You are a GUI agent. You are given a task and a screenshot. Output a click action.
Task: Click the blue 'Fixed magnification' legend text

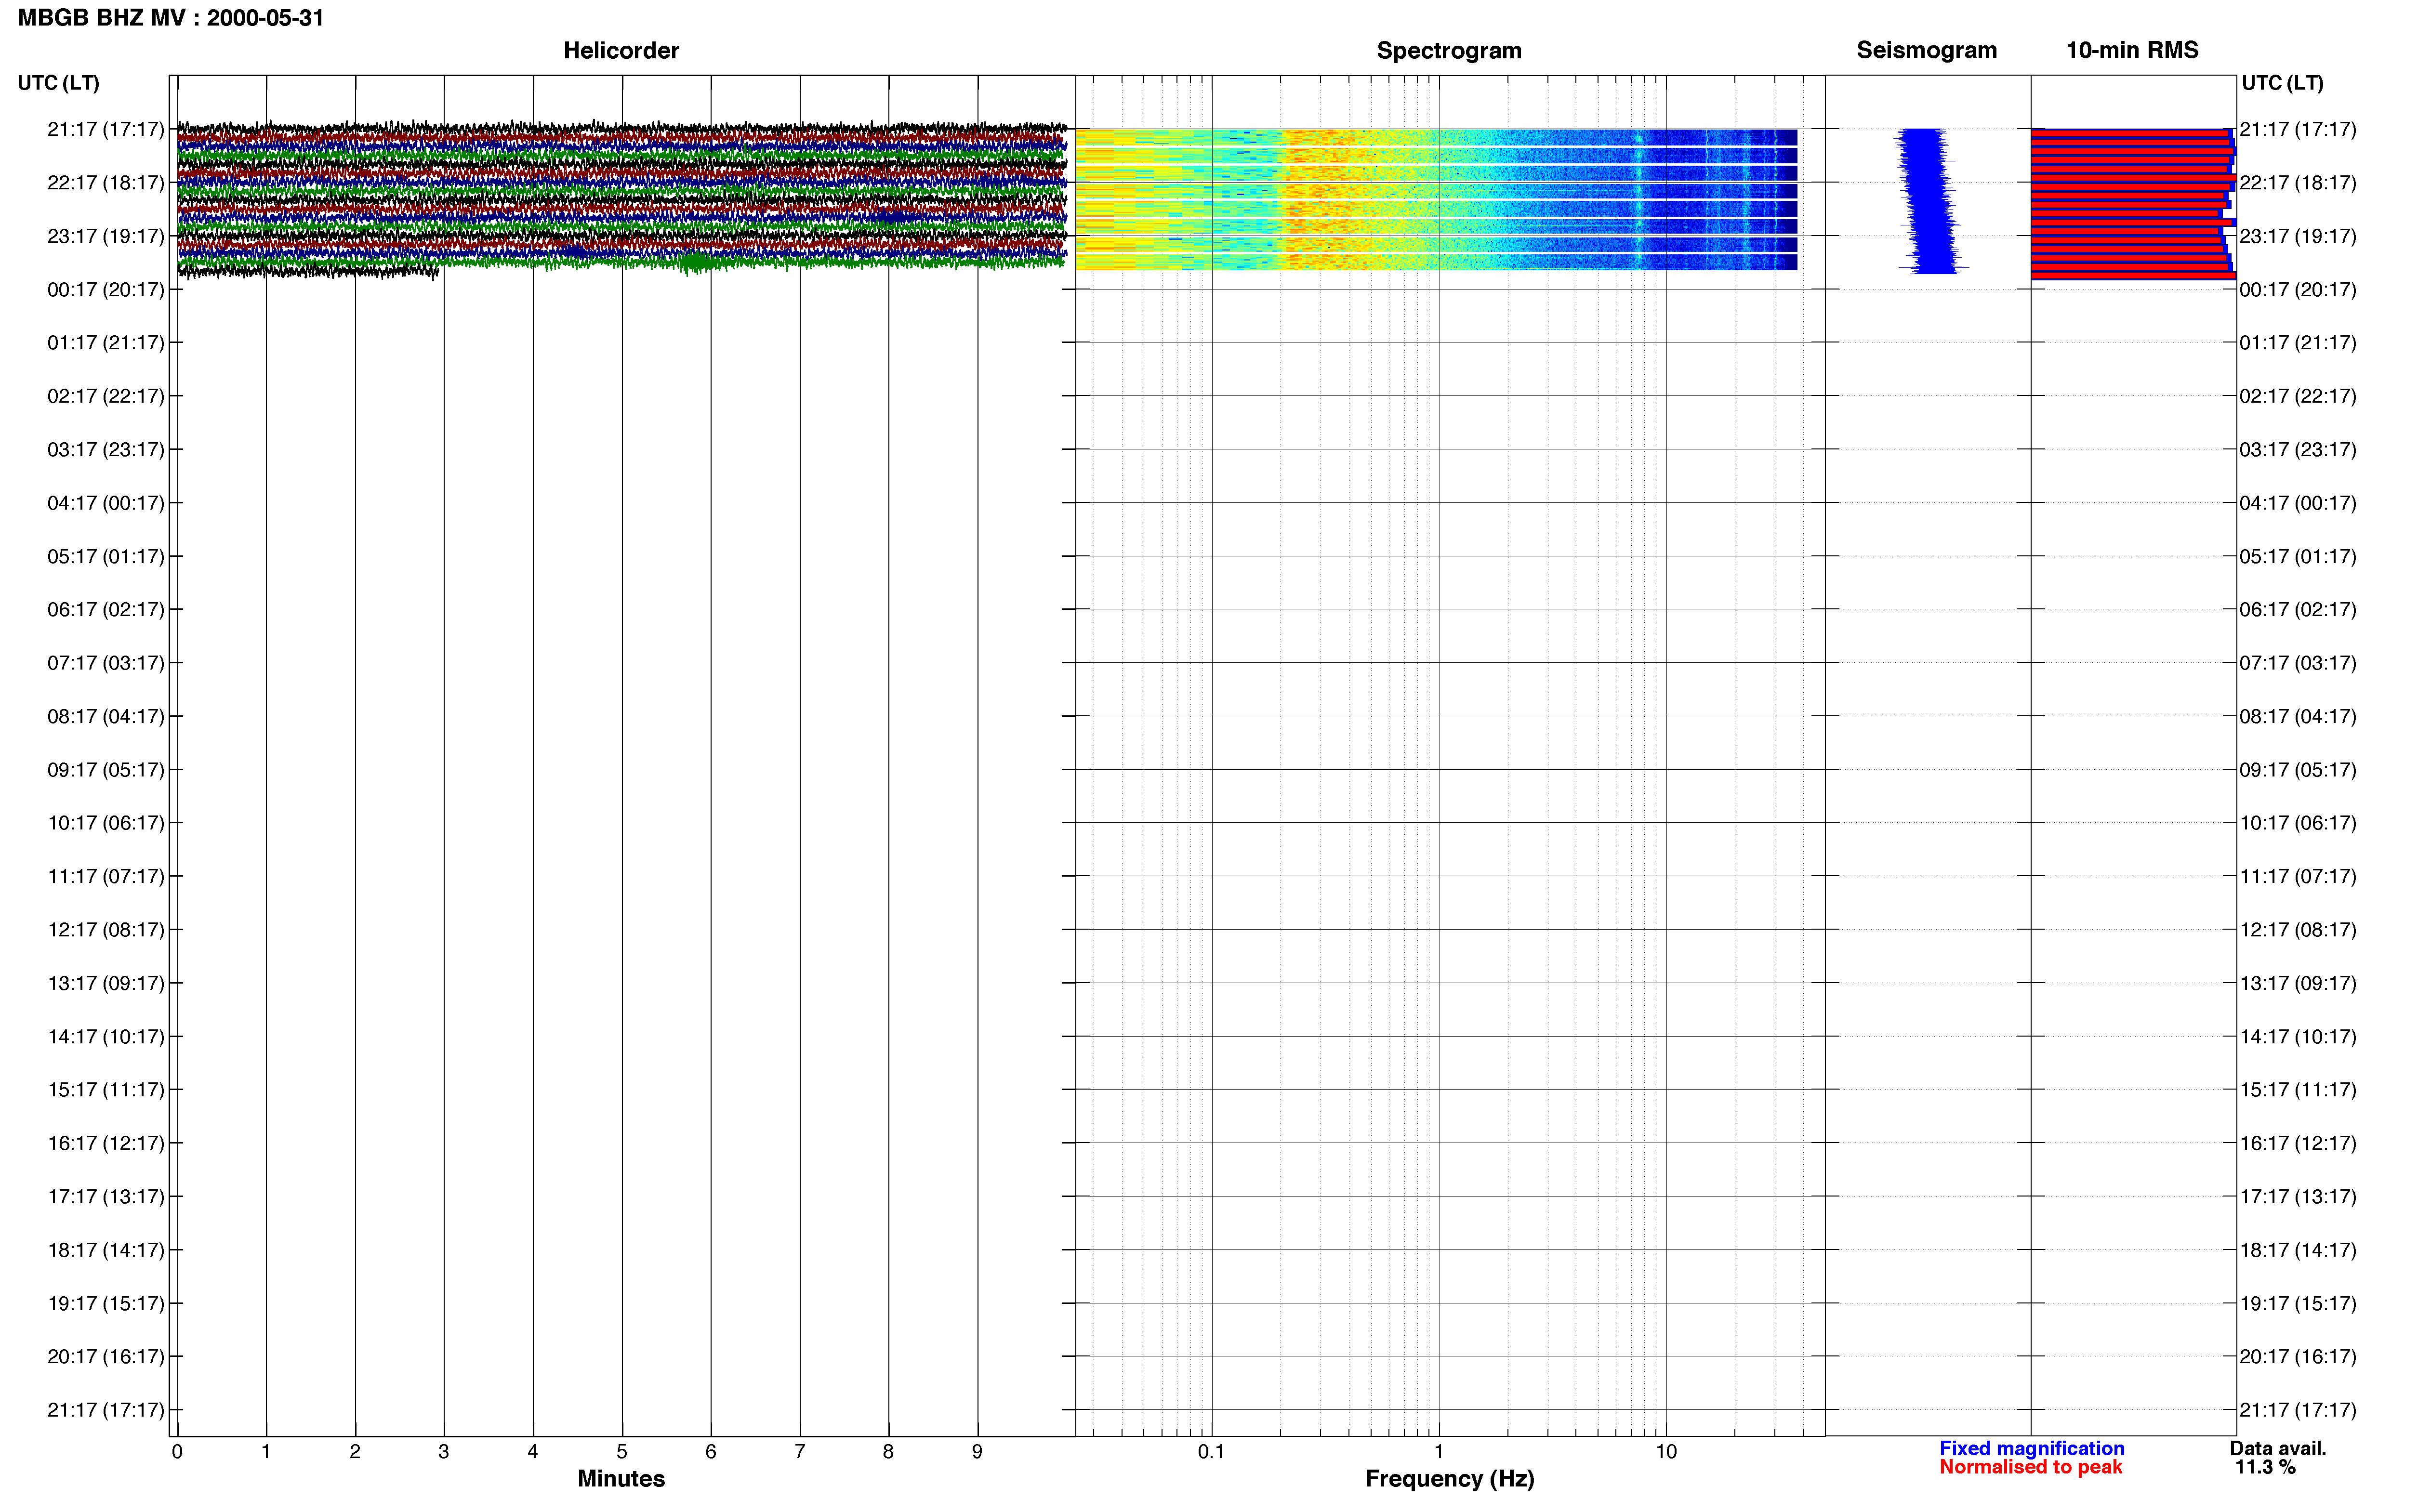[2032, 1448]
